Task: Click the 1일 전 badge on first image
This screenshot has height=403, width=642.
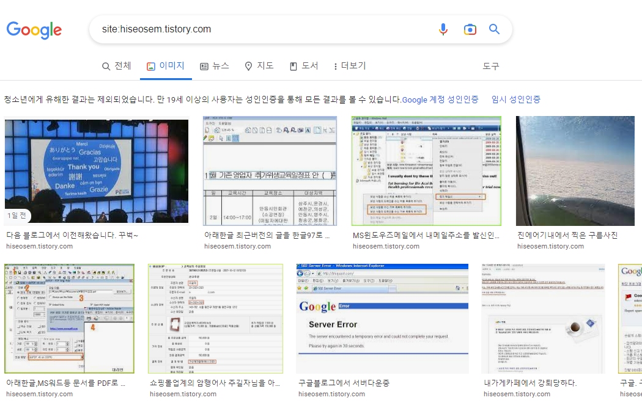Action: (17, 216)
